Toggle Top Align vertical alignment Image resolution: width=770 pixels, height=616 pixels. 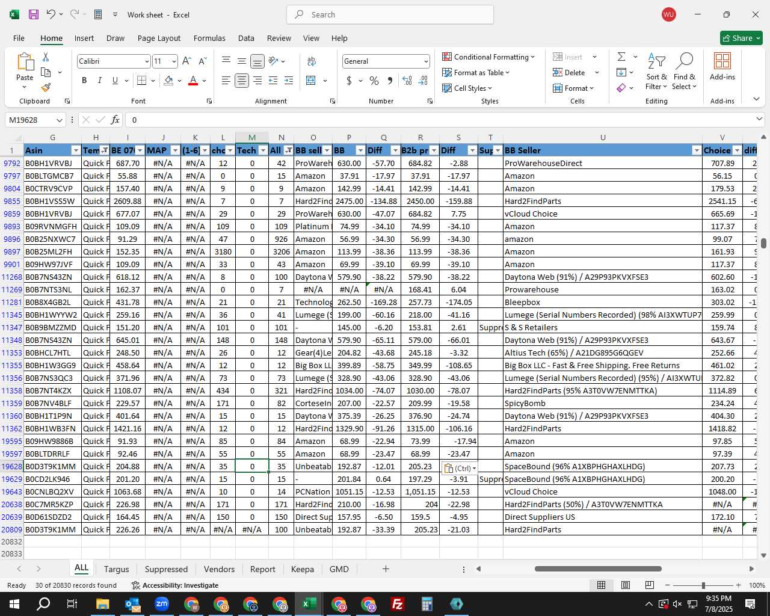226,61
